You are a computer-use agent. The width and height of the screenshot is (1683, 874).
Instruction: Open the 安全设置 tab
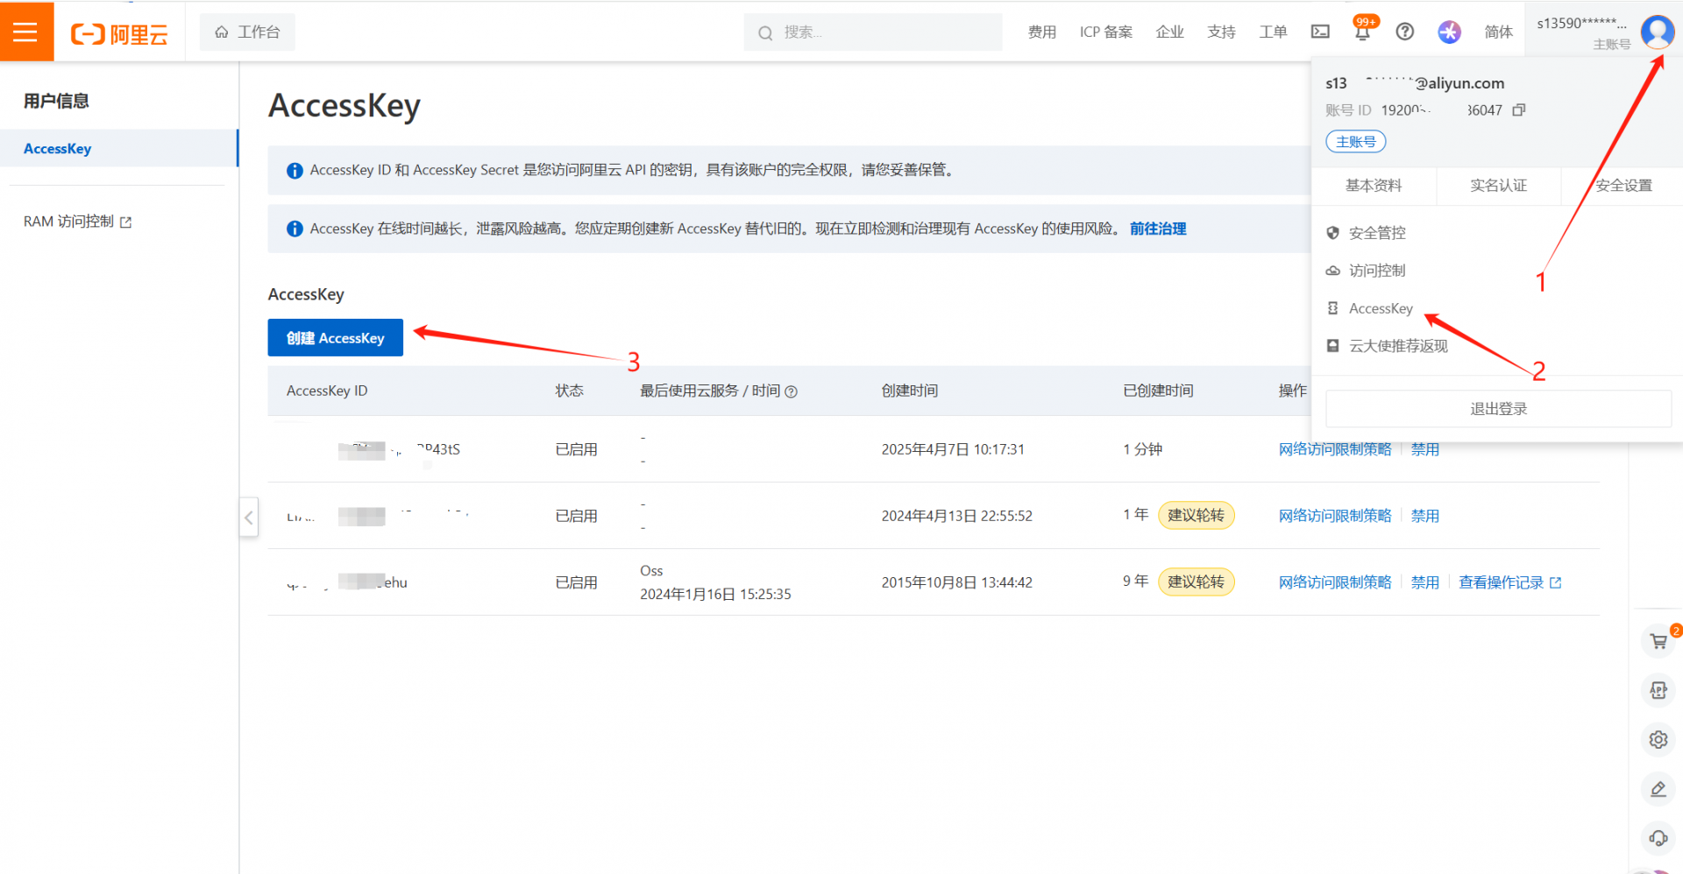1623,186
